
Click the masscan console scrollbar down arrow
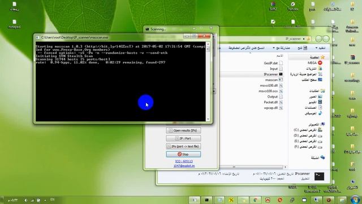tap(208, 119)
